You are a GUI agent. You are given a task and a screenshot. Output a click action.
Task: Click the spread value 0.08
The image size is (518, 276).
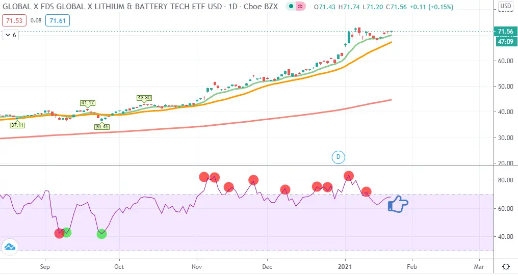tap(36, 20)
